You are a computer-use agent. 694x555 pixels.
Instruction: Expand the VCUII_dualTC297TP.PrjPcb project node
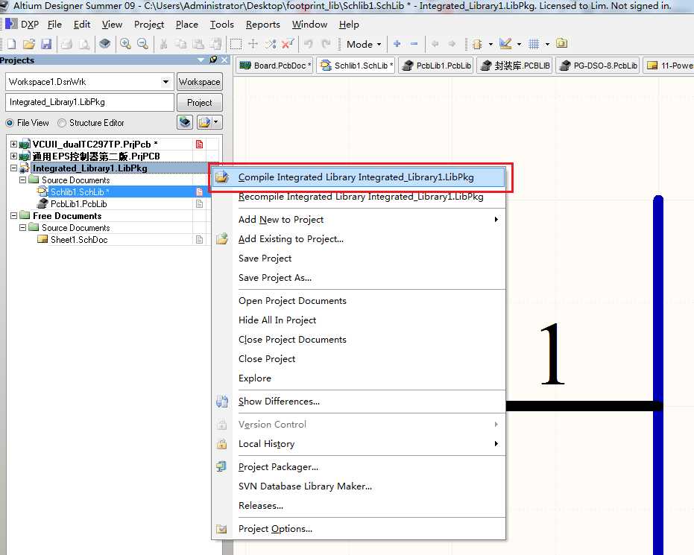click(13, 145)
